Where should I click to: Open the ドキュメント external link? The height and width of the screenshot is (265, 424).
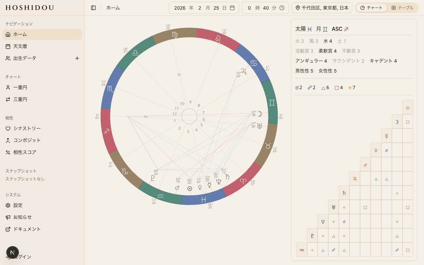[x=27, y=229]
